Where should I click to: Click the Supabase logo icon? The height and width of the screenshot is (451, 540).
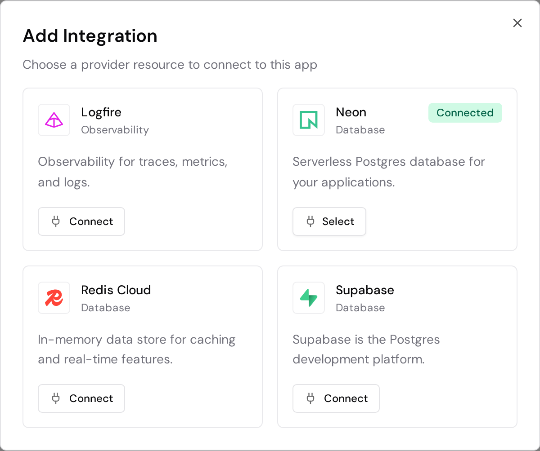coord(309,298)
